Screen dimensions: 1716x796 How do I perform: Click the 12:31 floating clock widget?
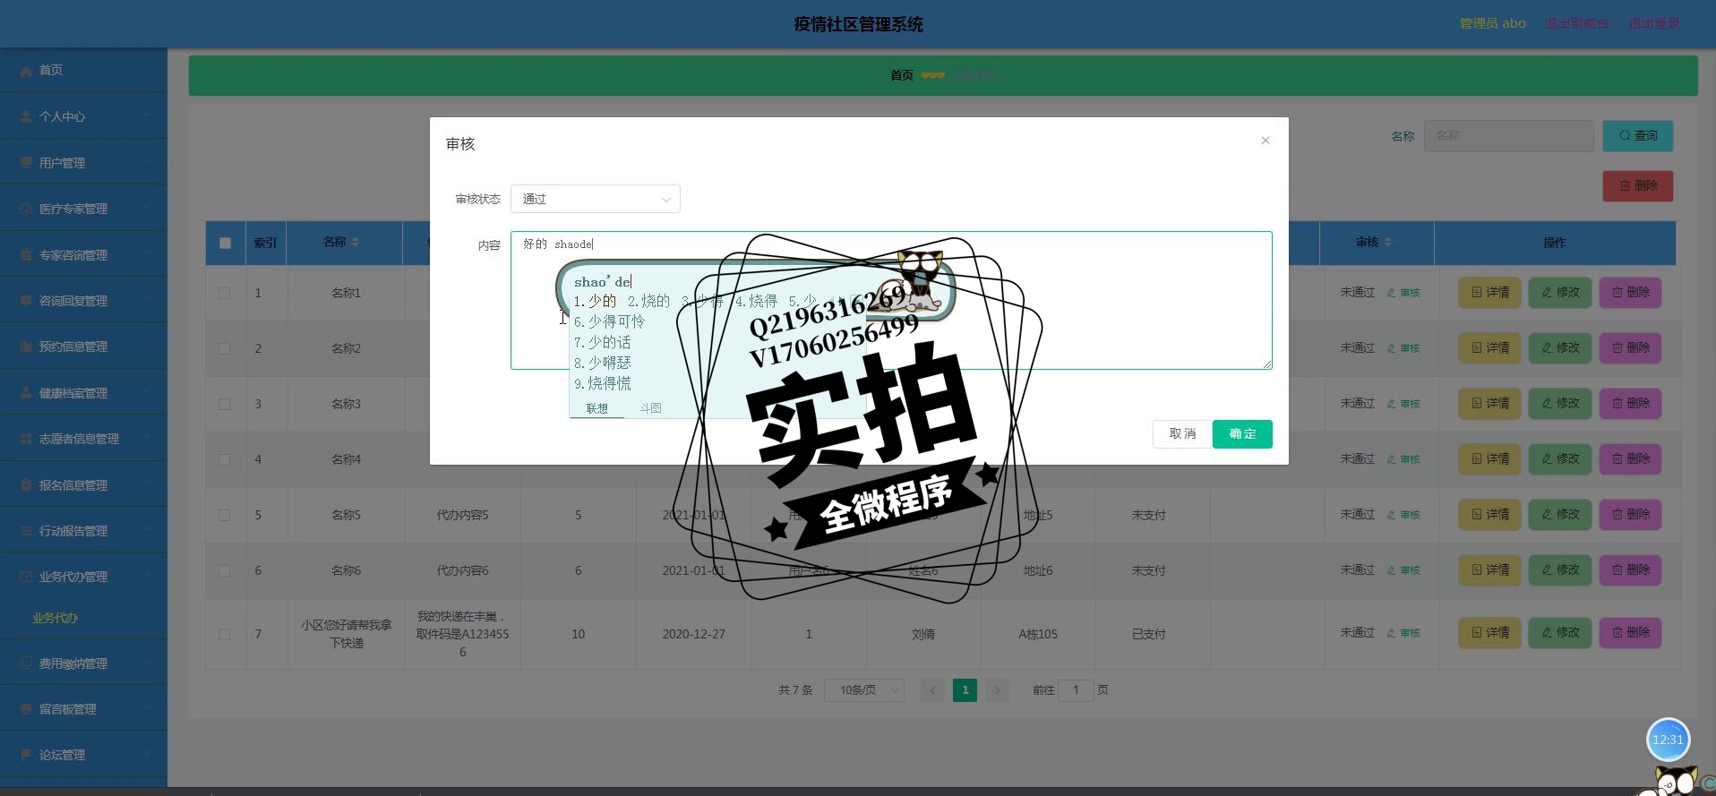pos(1668,740)
